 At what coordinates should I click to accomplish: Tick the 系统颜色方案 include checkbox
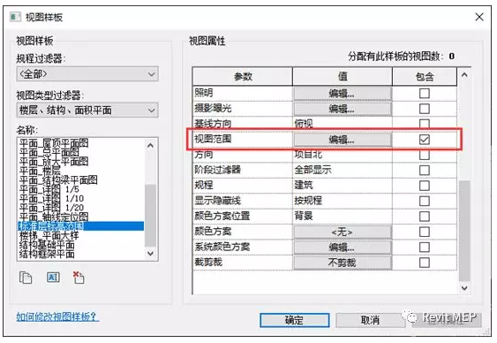click(425, 248)
